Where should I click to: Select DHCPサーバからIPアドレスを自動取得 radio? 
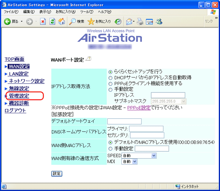click(x=110, y=78)
